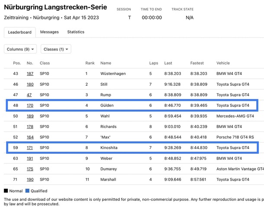Click car number 189 link
Screen dimensions: 264x209
point(30,116)
